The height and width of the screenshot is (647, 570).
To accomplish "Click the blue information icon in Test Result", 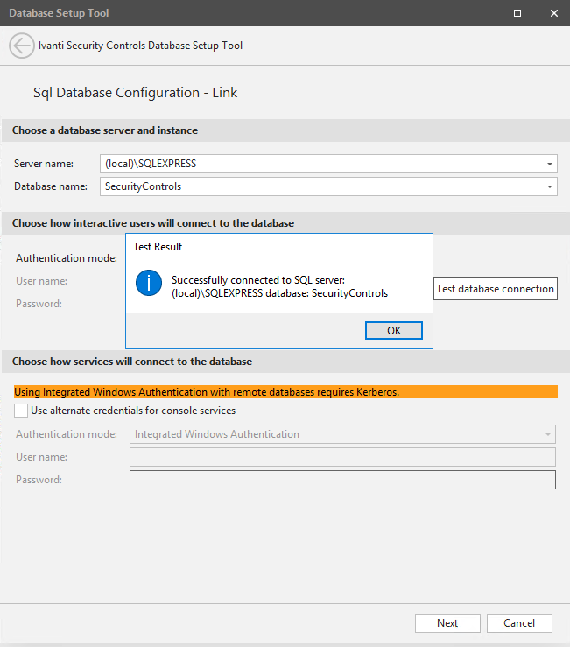I will (151, 282).
